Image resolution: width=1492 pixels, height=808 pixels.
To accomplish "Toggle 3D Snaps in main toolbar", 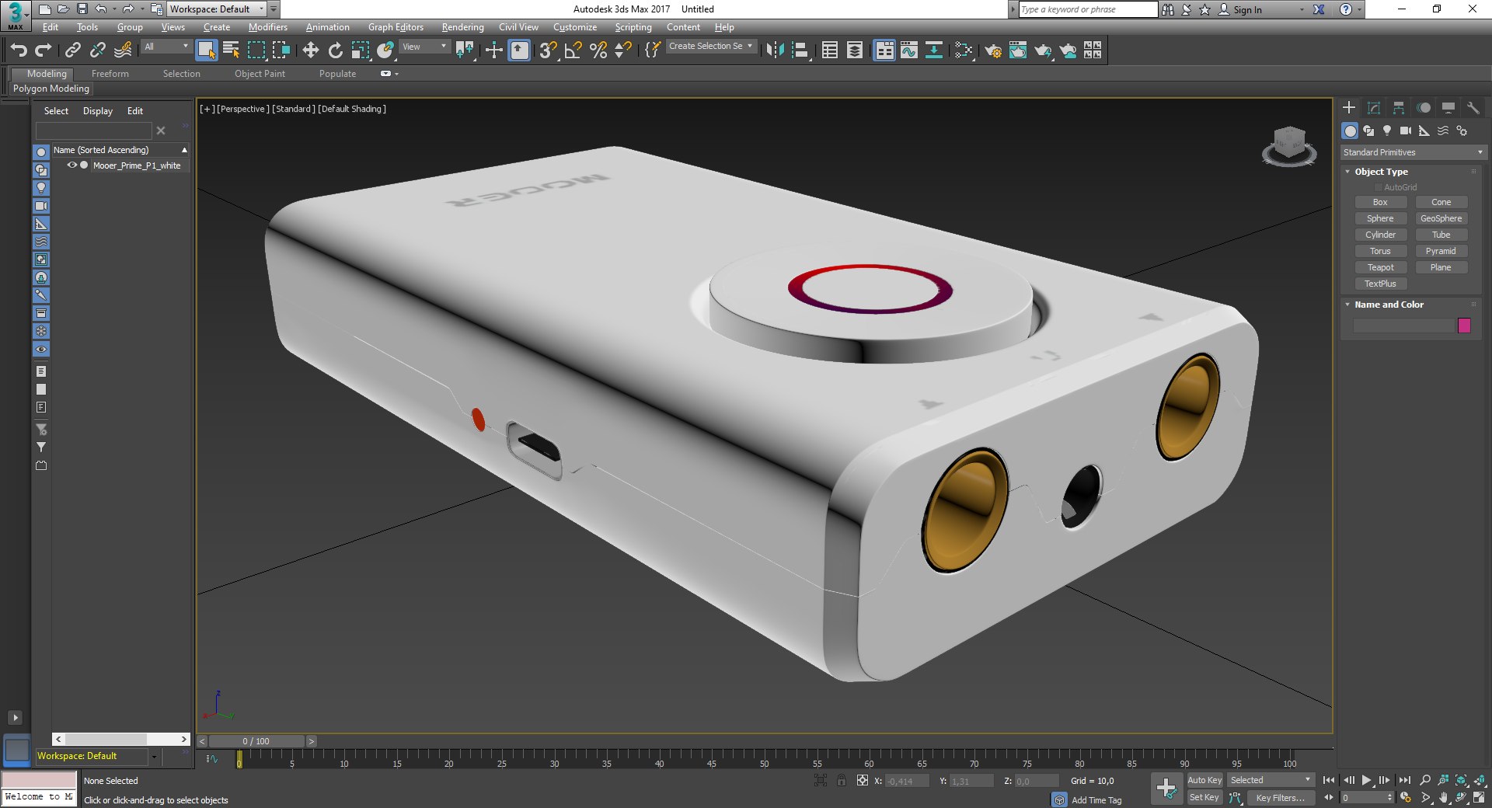I will (x=549, y=50).
